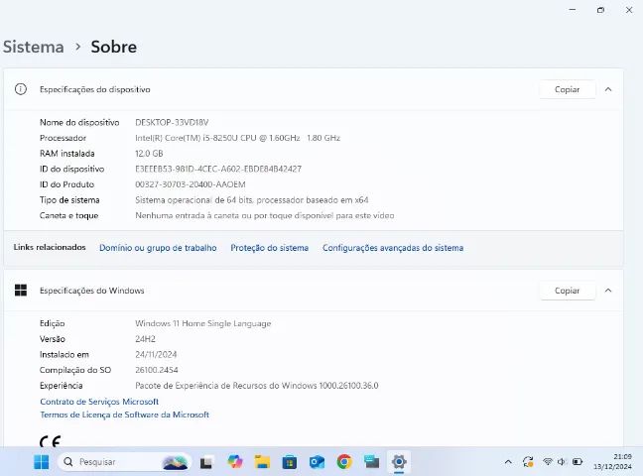The width and height of the screenshot is (643, 476).
Task: Open File Explorer from taskbar
Action: point(262,462)
